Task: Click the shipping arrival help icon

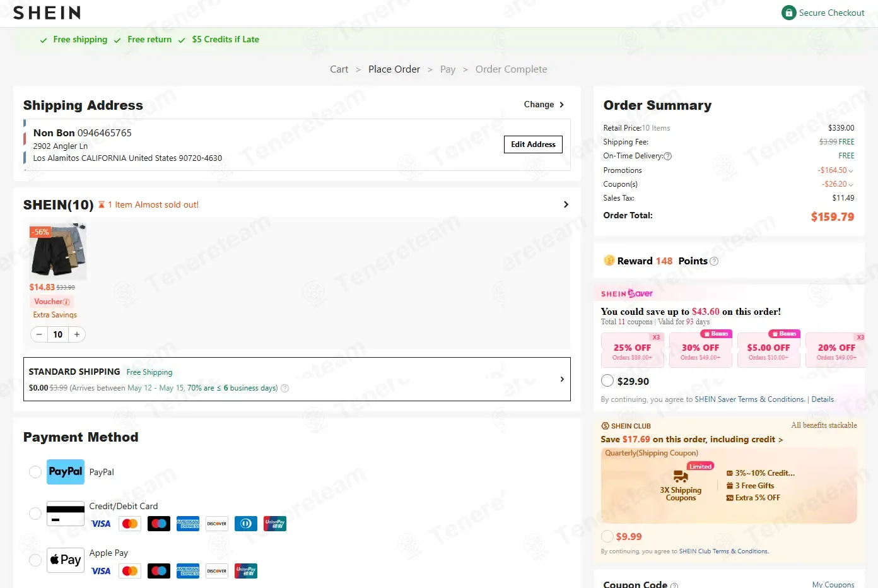Action: [x=284, y=388]
